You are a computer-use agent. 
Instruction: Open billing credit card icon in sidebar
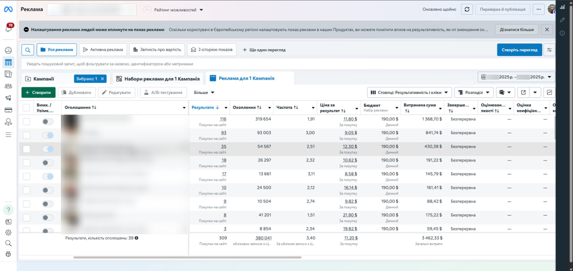click(8, 110)
